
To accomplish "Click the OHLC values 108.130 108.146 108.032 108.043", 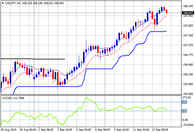I will pos(43,3).
